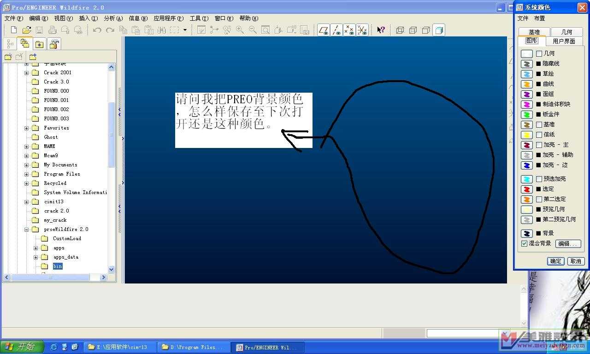590x354 pixels.
Task: Open taskbar item D:\Program Files
Action: (x=194, y=347)
